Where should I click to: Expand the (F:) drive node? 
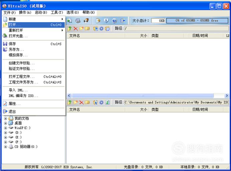5,142
